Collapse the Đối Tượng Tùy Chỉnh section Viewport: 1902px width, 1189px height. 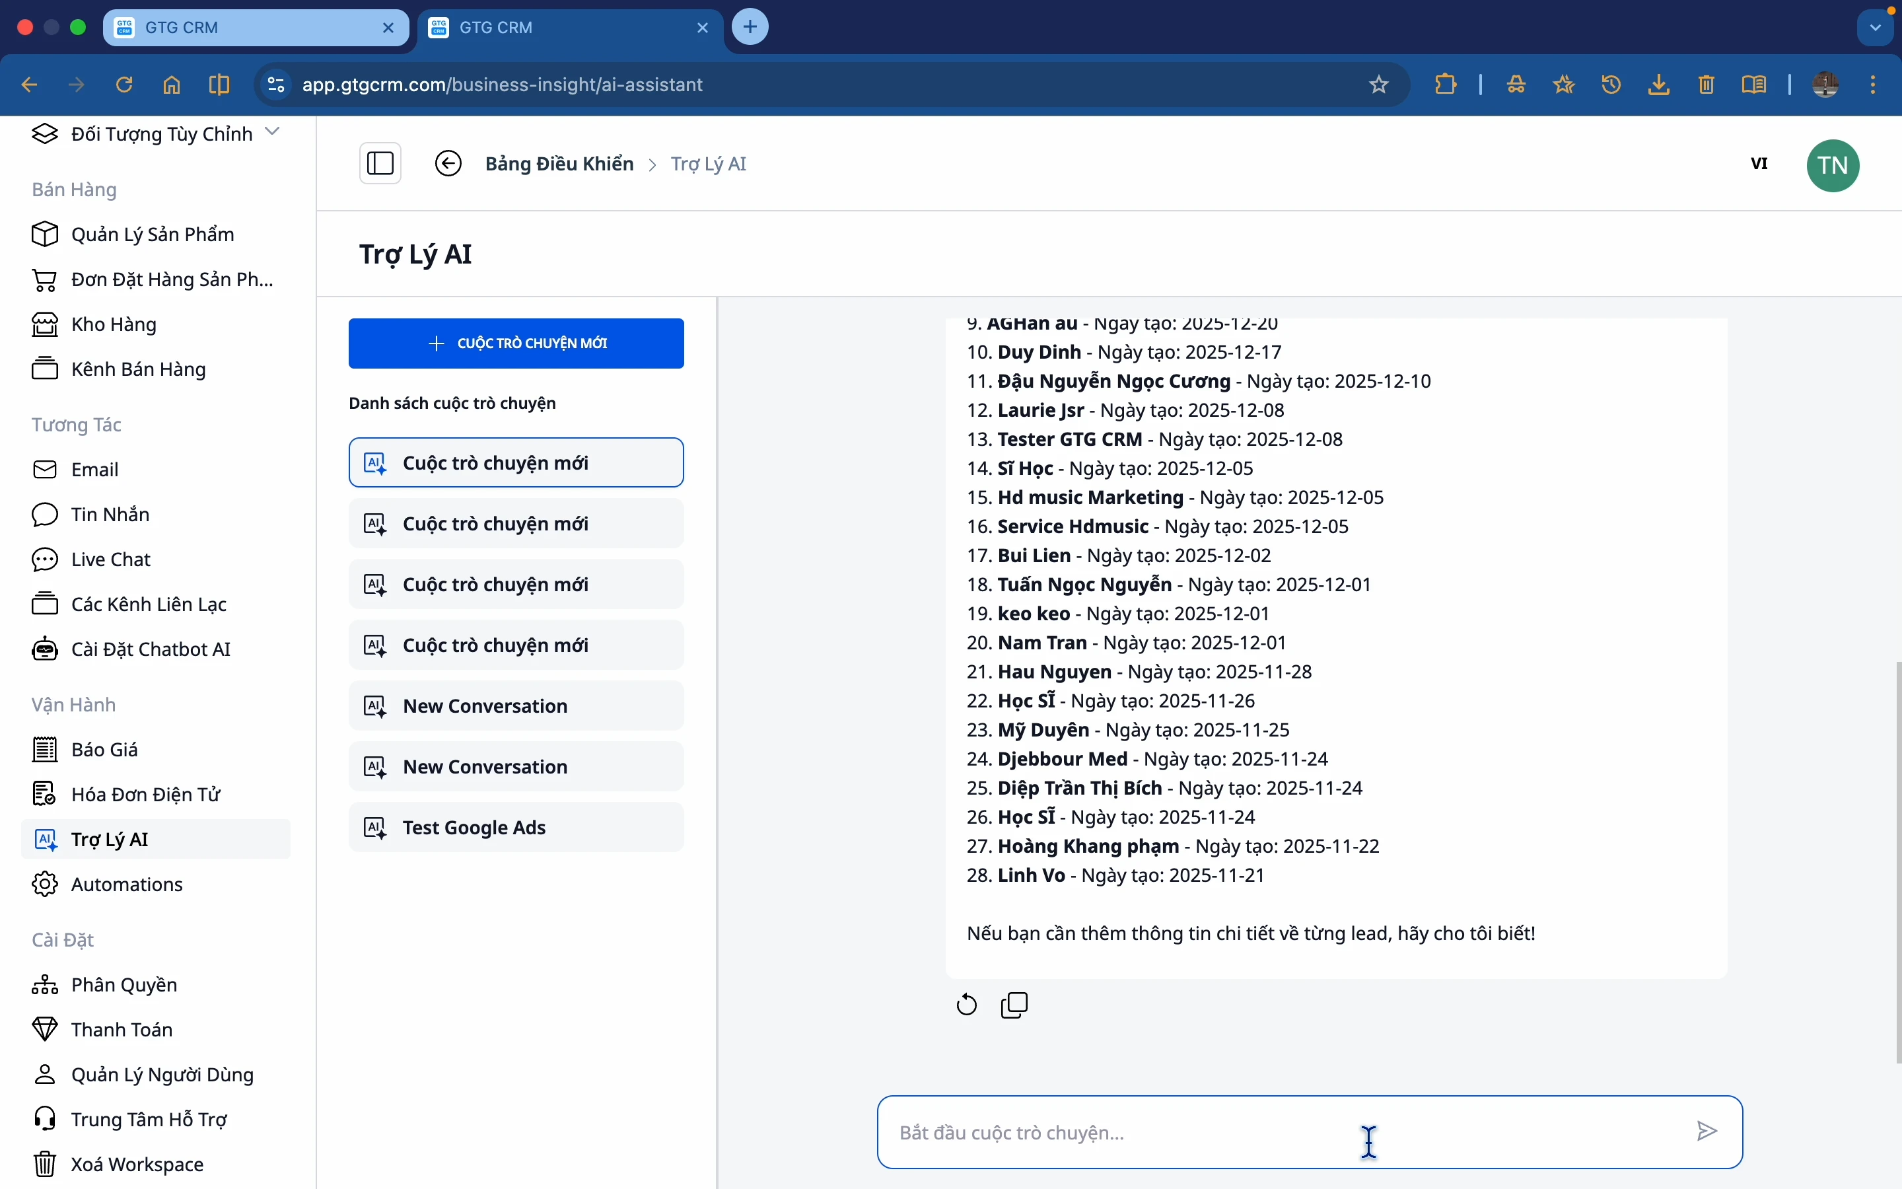[273, 132]
